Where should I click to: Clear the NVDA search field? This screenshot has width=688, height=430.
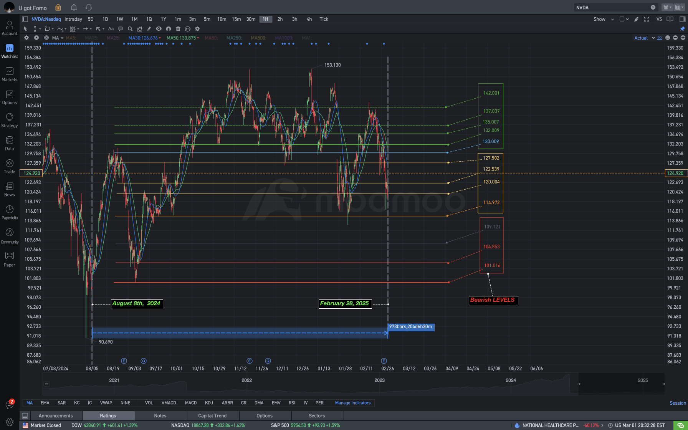tap(653, 7)
